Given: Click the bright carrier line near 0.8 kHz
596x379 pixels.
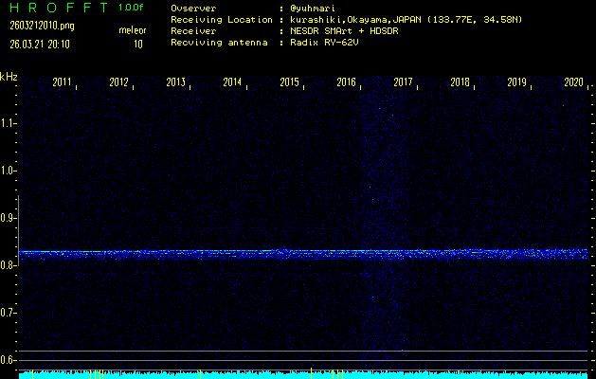Looking at the screenshot, I should click(303, 253).
